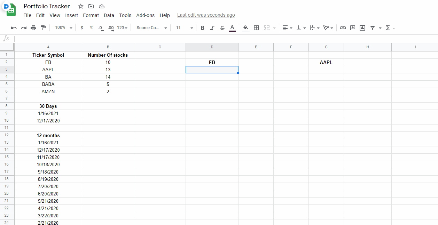Select the Paint format tool

[x=43, y=28]
